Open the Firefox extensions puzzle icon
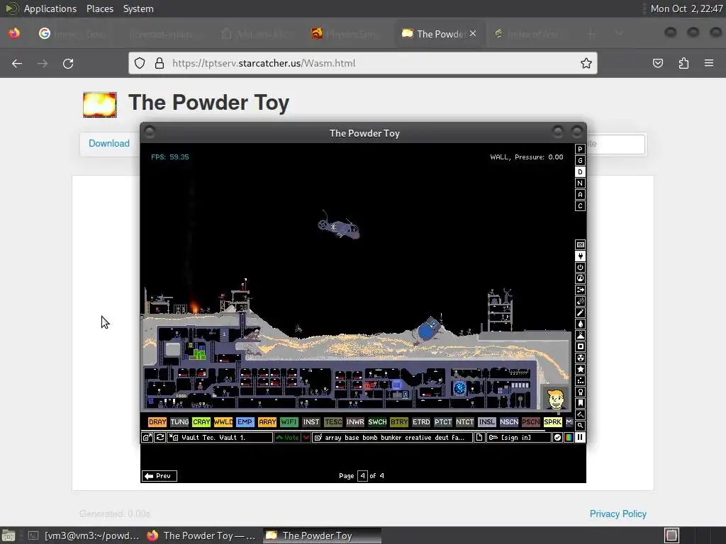The width and height of the screenshot is (726, 544). click(x=683, y=63)
